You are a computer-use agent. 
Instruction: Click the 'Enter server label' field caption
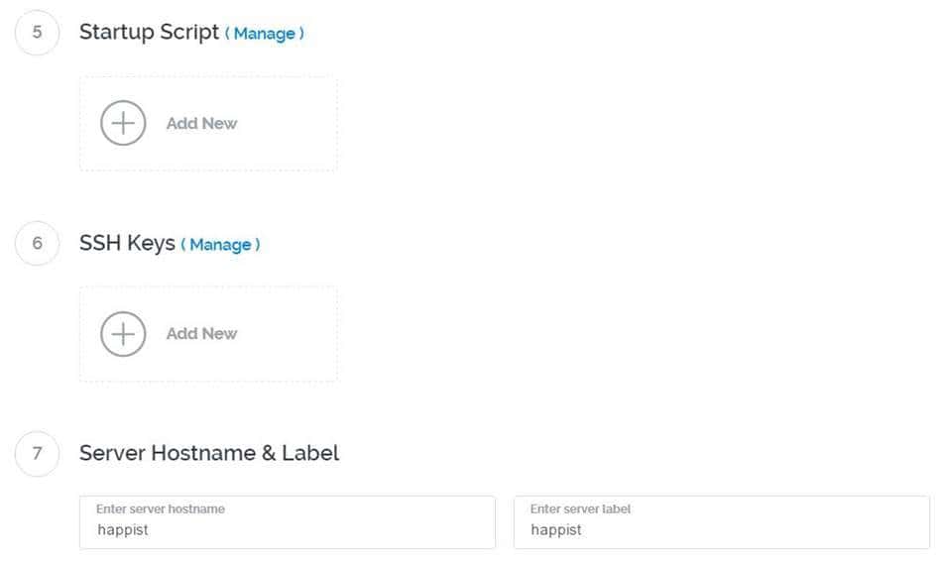580,508
